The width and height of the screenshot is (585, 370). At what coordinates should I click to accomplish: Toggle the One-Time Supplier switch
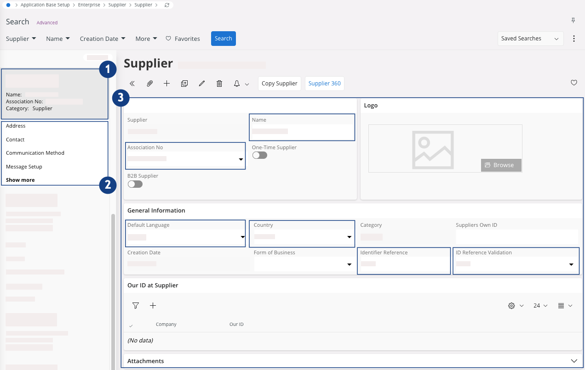pyautogui.click(x=259, y=155)
